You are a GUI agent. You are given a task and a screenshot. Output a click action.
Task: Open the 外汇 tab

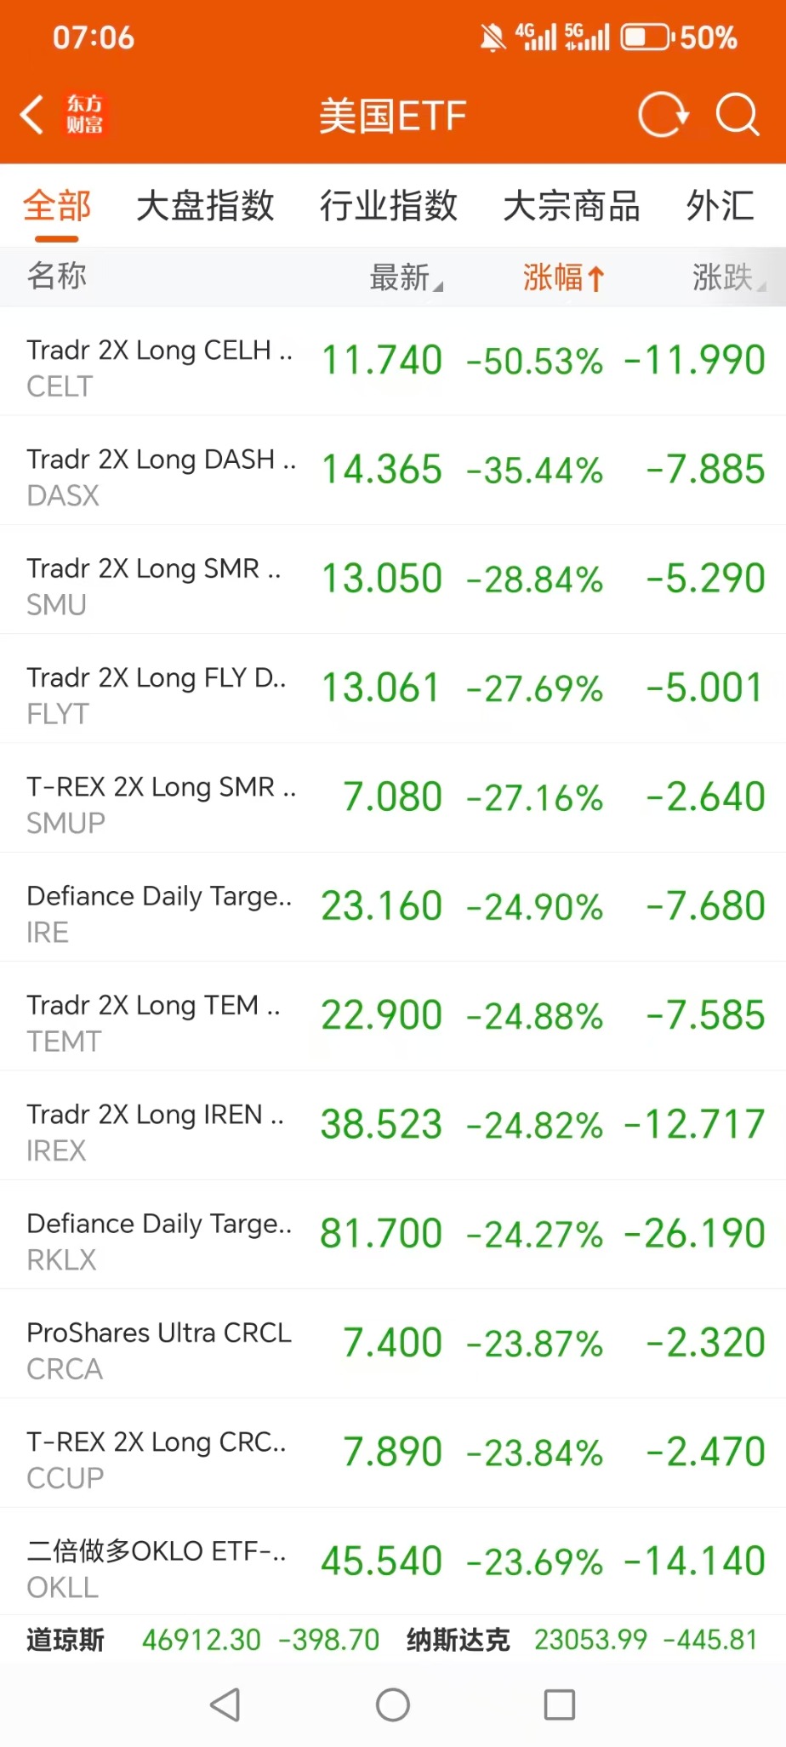(x=720, y=206)
